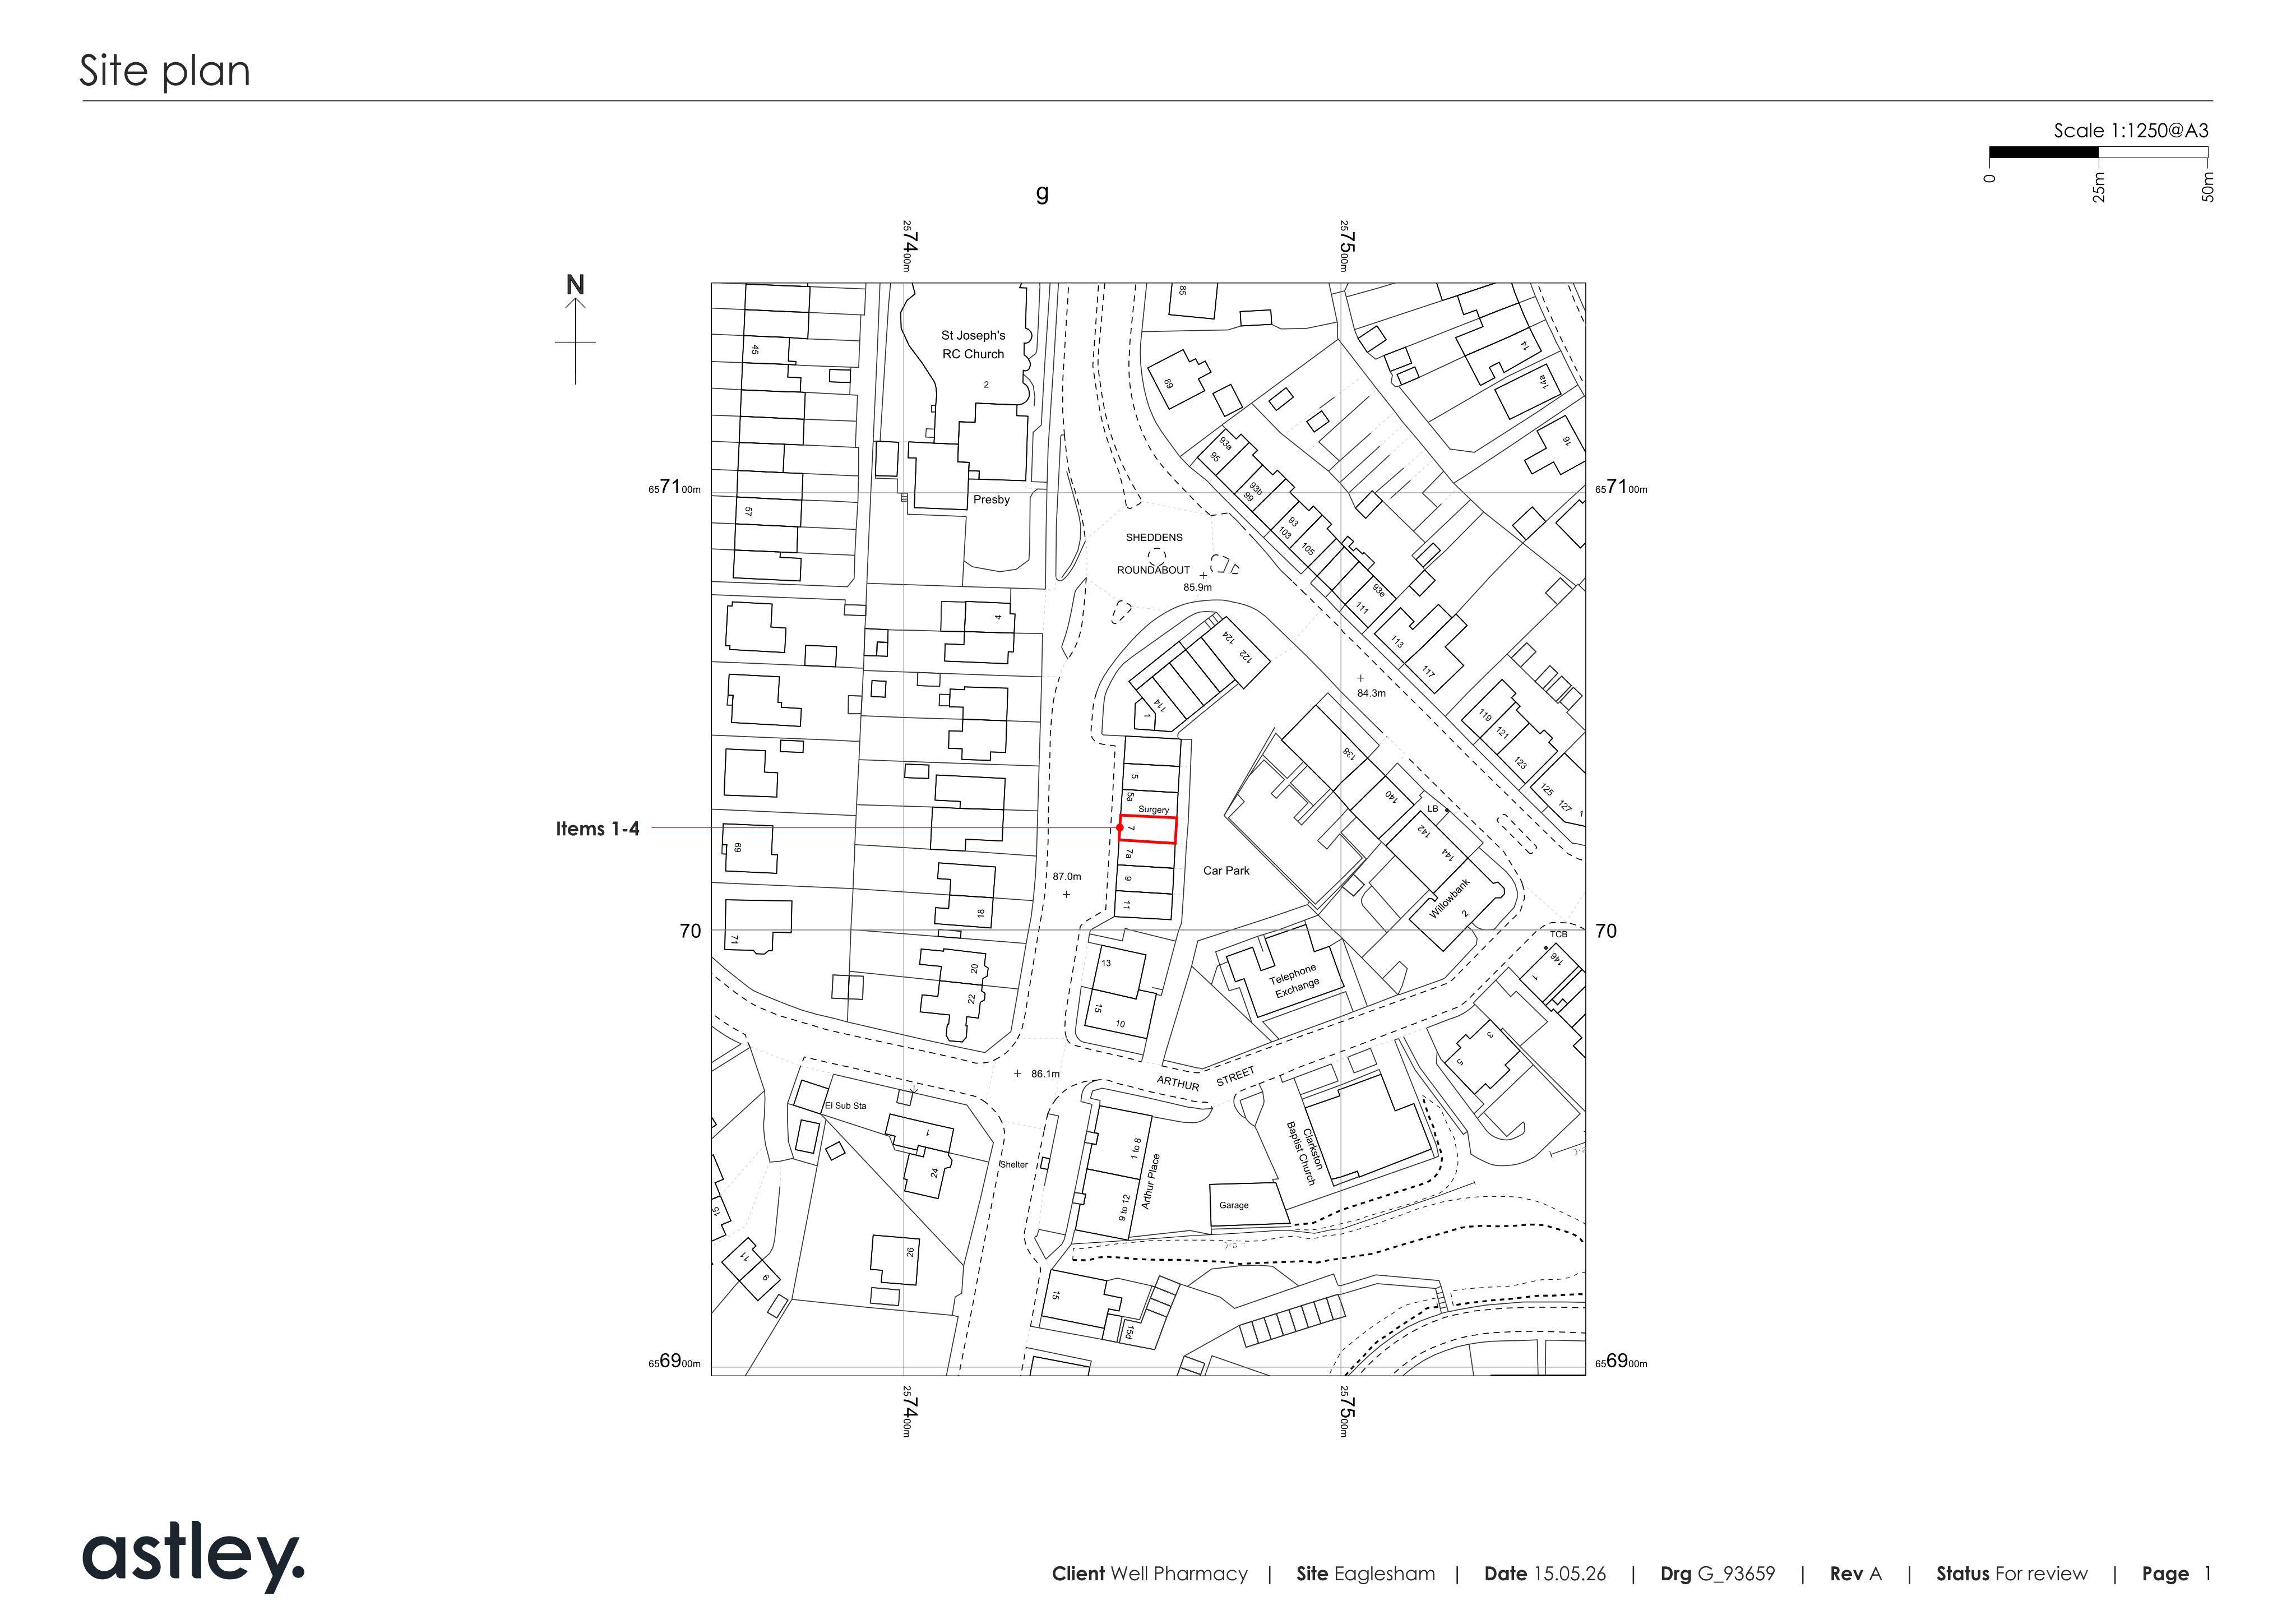
Task: Click 'Page 1' in the footer
Action: pos(2177,1574)
